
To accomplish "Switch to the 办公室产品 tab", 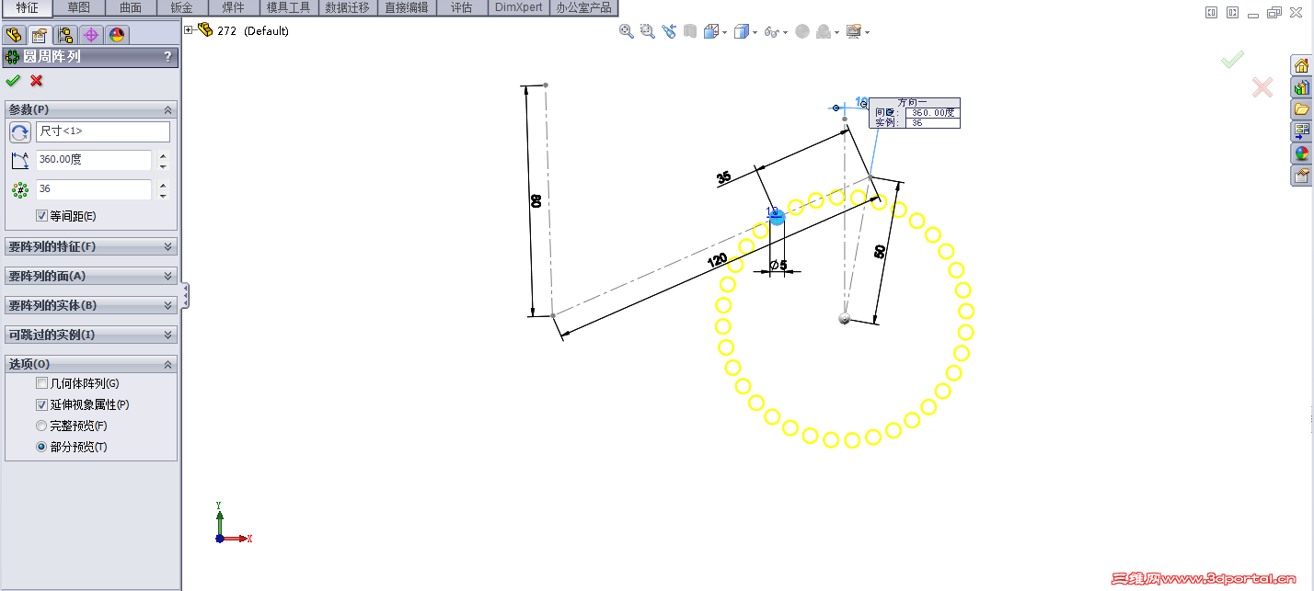I will tap(583, 7).
